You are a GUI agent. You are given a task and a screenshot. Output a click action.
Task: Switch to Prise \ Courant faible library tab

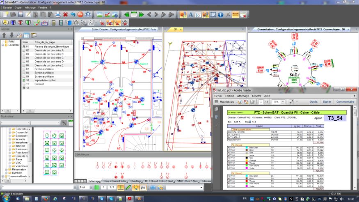click(115, 181)
